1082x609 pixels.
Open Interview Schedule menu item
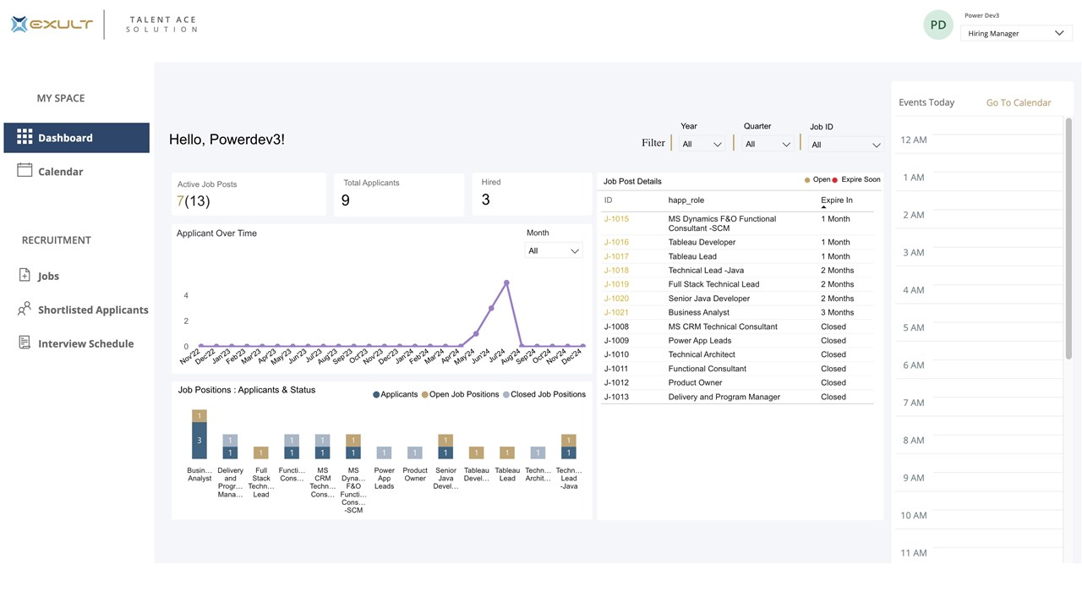click(85, 343)
